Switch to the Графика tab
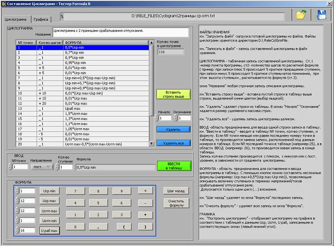The height and width of the screenshot is (246, 334). (x=41, y=19)
